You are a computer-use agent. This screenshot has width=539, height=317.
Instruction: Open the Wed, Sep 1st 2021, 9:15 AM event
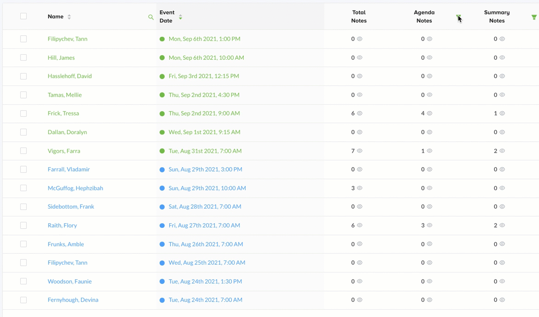point(205,132)
